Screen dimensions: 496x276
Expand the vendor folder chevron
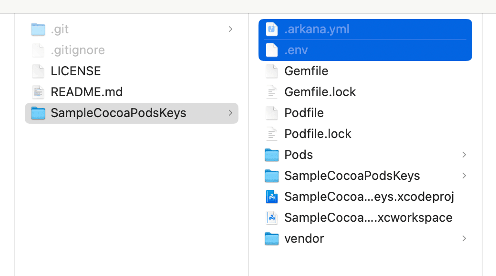click(x=464, y=238)
